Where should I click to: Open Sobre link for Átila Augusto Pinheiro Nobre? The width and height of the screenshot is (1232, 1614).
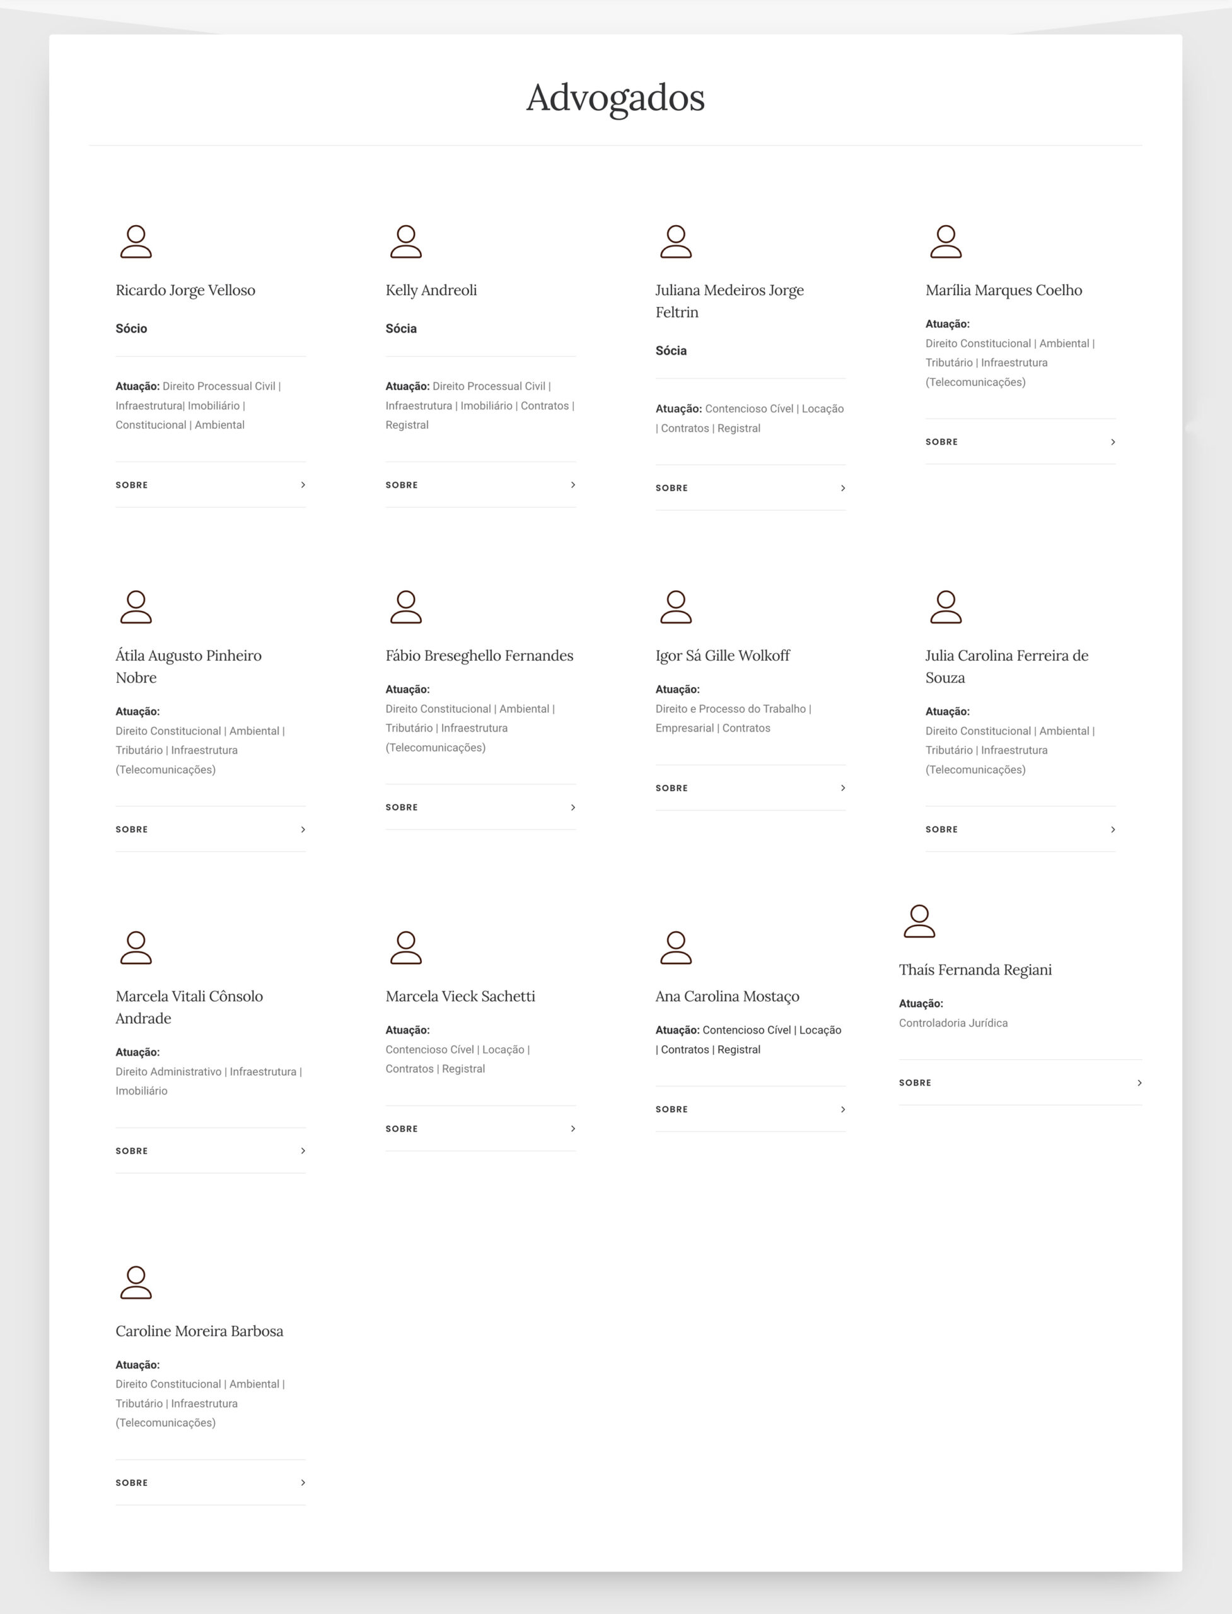pyautogui.click(x=132, y=829)
